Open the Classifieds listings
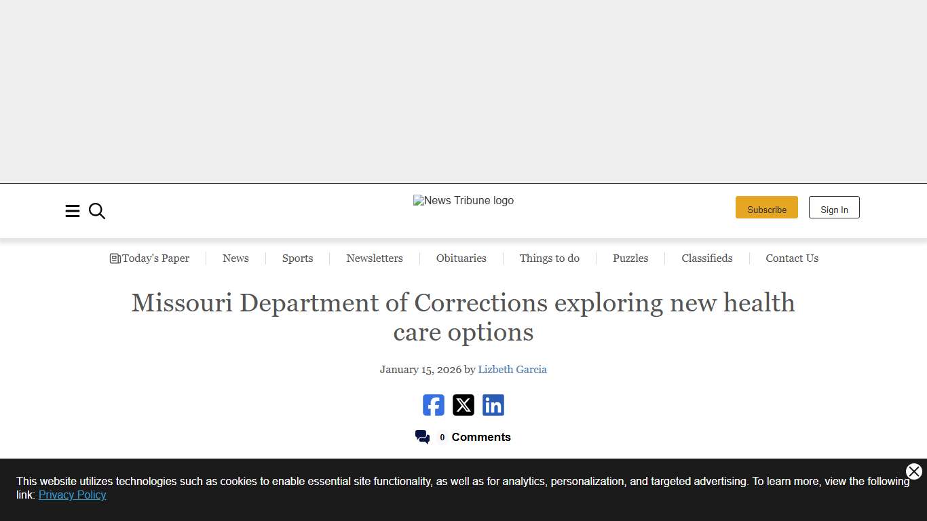 [x=706, y=258]
